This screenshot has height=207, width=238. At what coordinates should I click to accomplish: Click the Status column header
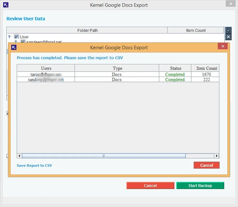[175, 68]
